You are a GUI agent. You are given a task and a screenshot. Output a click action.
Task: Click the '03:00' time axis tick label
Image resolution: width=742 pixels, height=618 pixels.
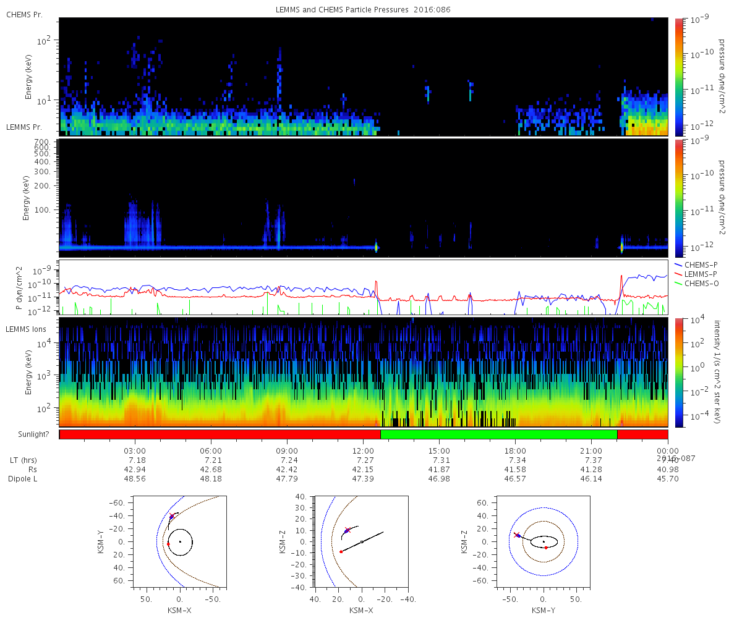(135, 451)
